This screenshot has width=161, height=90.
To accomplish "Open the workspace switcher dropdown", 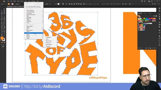I will coord(152,1).
